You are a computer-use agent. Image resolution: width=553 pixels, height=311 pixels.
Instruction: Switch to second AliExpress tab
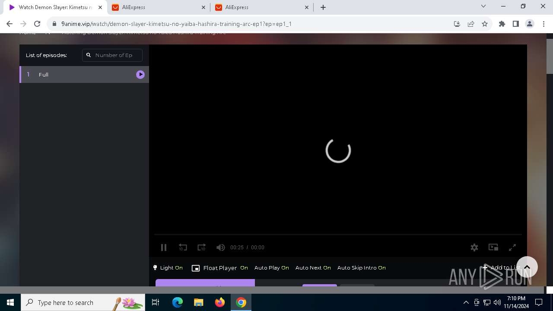[x=262, y=7]
